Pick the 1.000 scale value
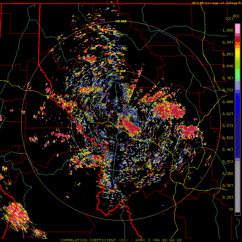The image size is (242, 242). pyautogui.click(x=228, y=30)
